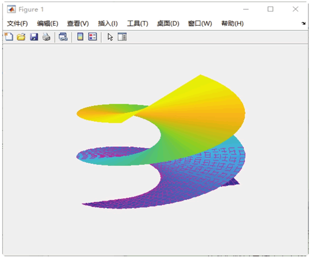Open the 查看(V) menu
Viewport: 311px width, 260px height.
pos(78,24)
